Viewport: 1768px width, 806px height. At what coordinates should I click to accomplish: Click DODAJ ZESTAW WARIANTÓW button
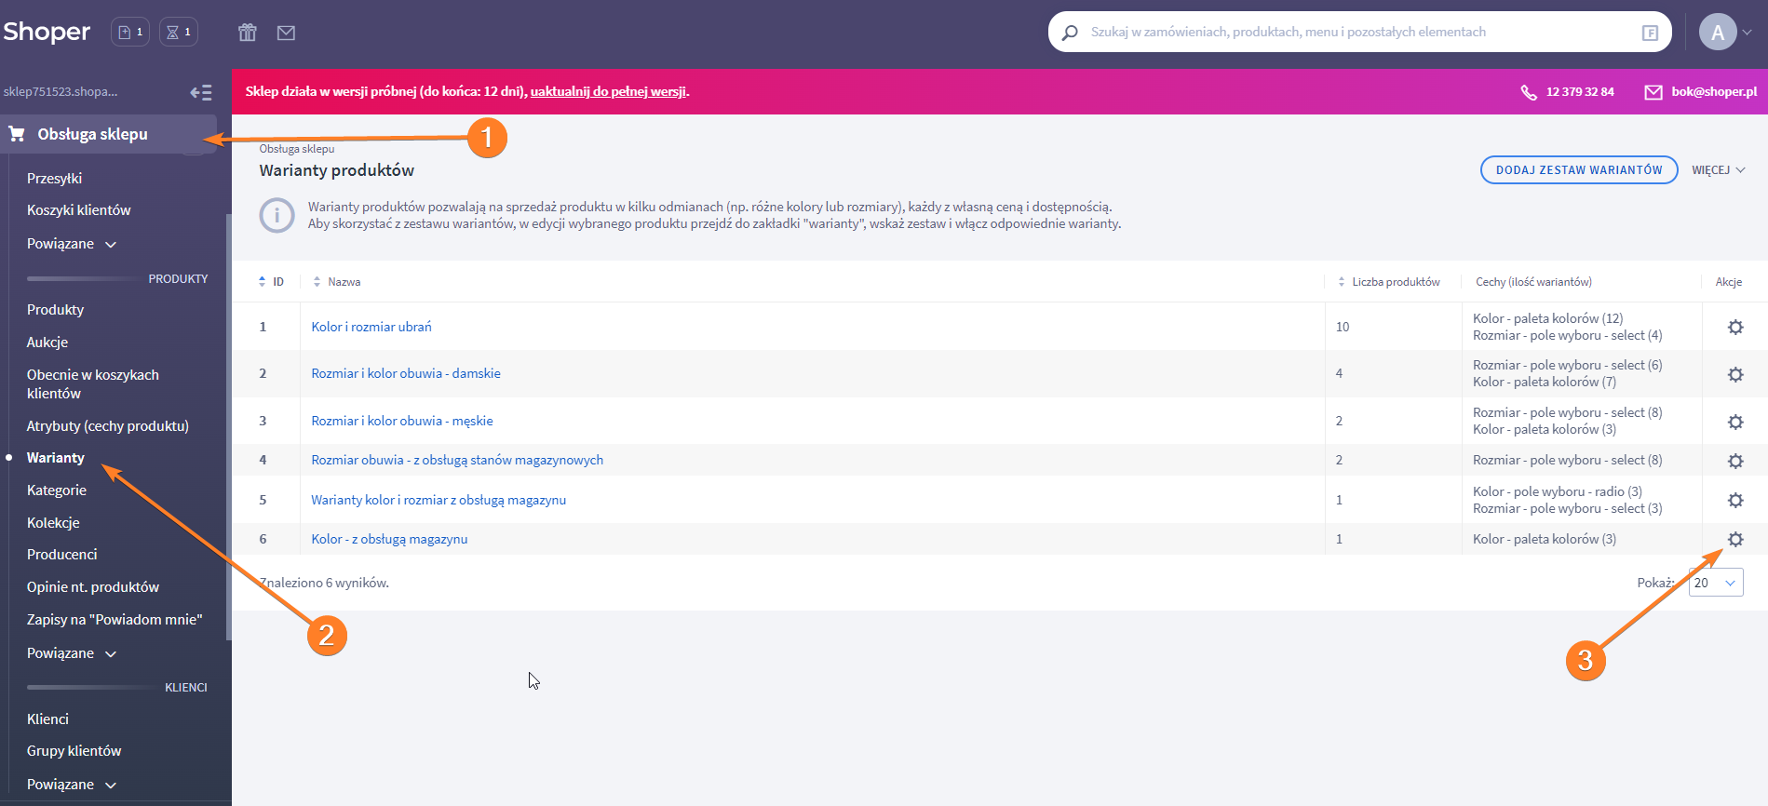tap(1579, 170)
